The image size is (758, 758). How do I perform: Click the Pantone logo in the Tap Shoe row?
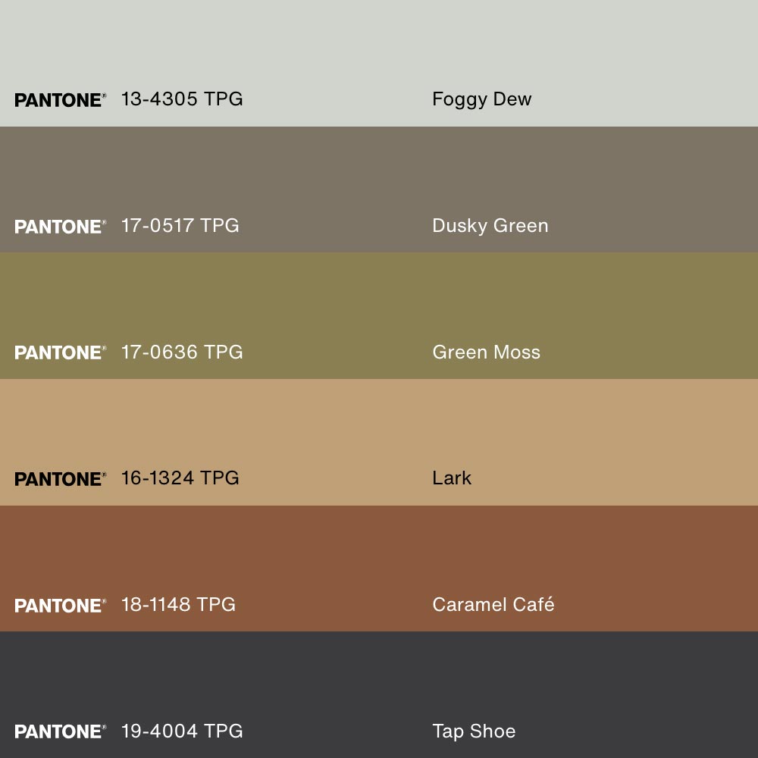[60, 731]
